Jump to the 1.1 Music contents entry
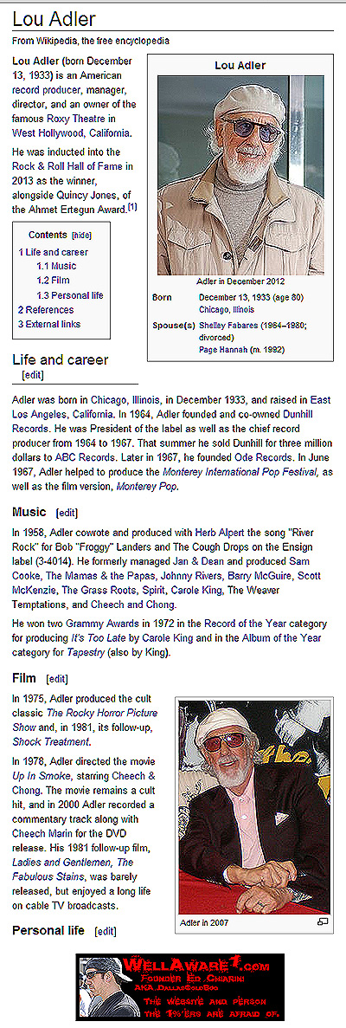The image size is (346, 1028). click(56, 266)
